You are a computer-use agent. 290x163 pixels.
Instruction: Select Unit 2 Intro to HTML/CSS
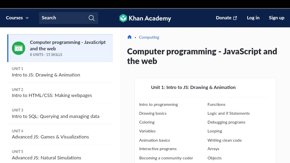click(52, 95)
